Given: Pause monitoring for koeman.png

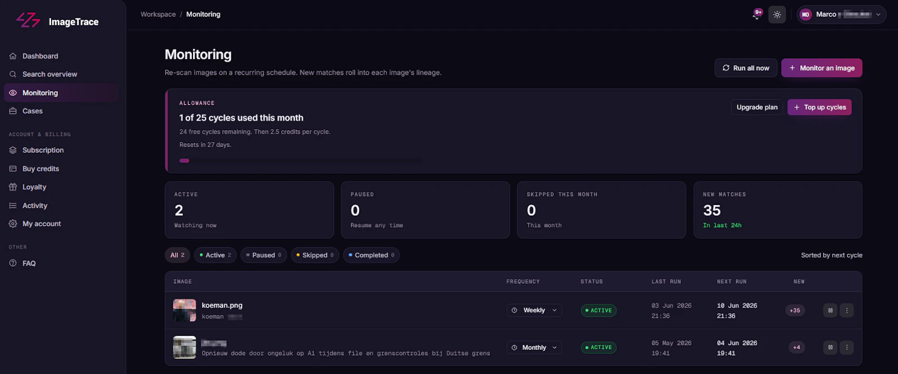Looking at the screenshot, I should (830, 310).
